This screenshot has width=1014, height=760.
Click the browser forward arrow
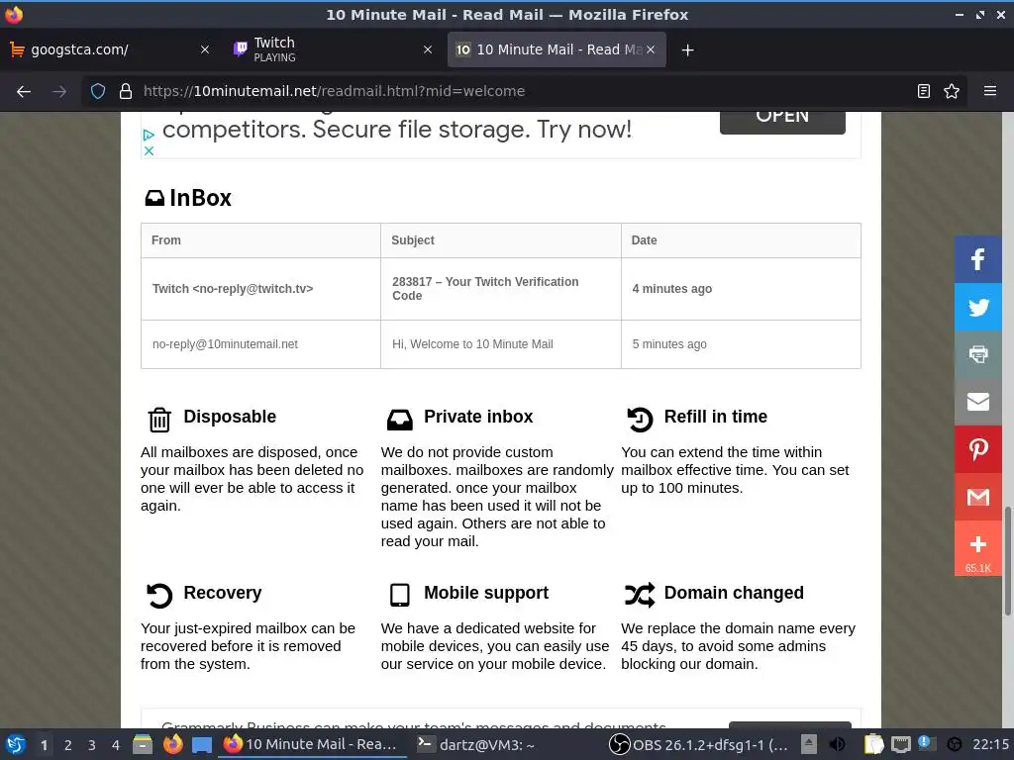(59, 91)
